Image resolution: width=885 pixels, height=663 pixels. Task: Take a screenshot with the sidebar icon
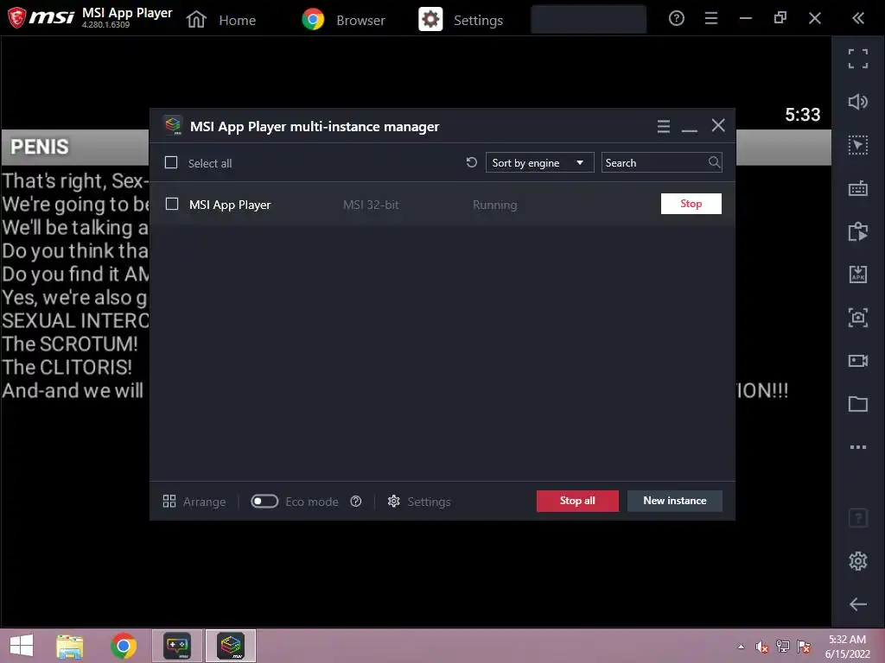point(858,318)
